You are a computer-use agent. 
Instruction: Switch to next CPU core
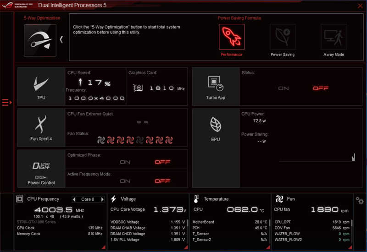(x=102, y=199)
